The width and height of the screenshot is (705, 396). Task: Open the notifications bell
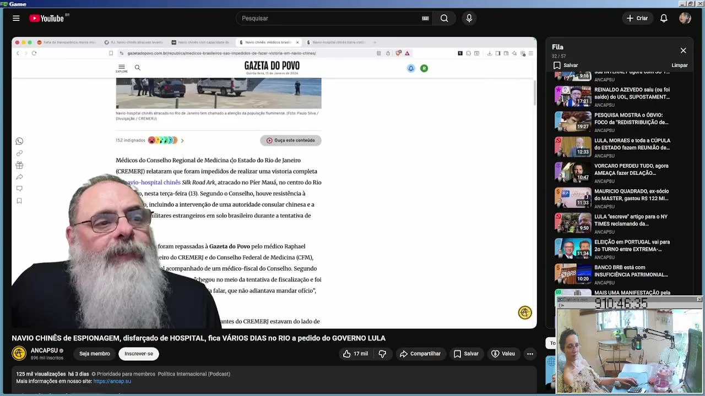point(664,18)
